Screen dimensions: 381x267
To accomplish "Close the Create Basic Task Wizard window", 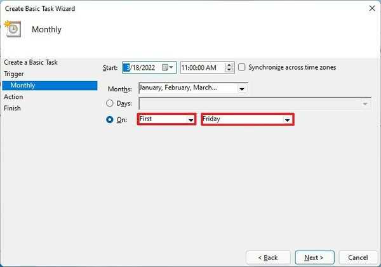I will 369,8.
